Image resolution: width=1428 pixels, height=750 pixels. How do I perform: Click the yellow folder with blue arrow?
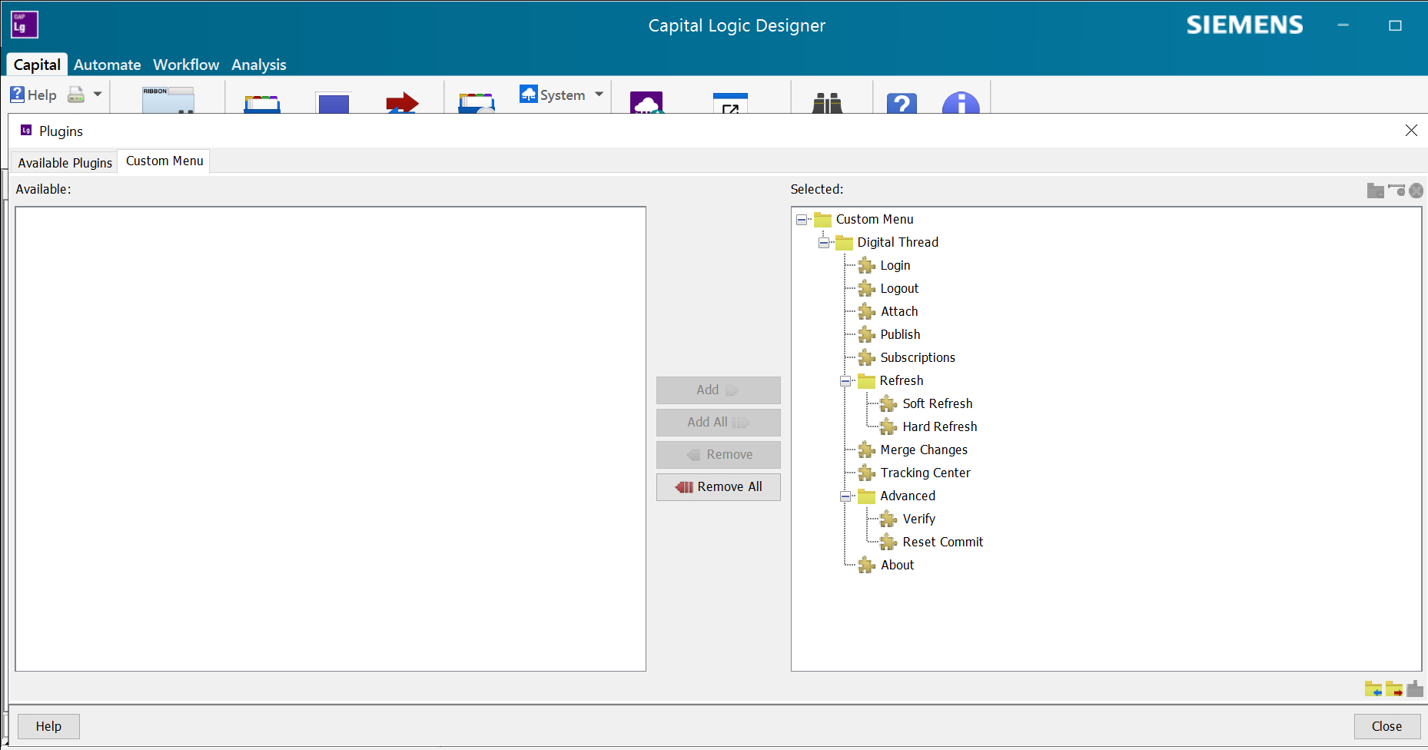(x=1373, y=689)
